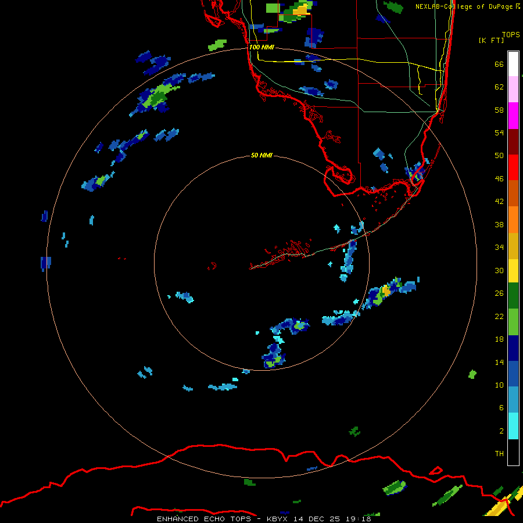This screenshot has height=523, width=523.
Task: Click the dark green 26 K FT swatch
Action: 513,296
